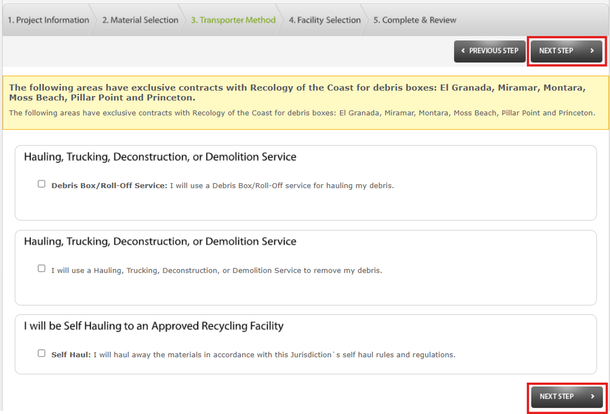Click the Next Step button beside Previous Step

pos(566,51)
